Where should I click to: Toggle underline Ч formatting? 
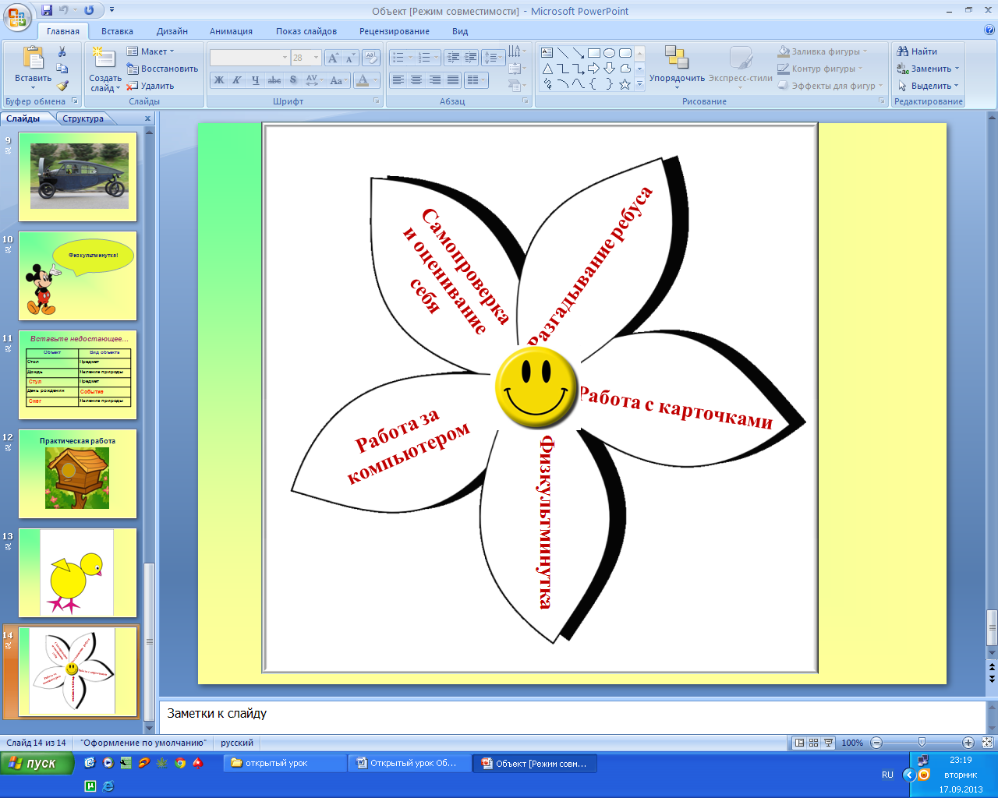tap(255, 79)
